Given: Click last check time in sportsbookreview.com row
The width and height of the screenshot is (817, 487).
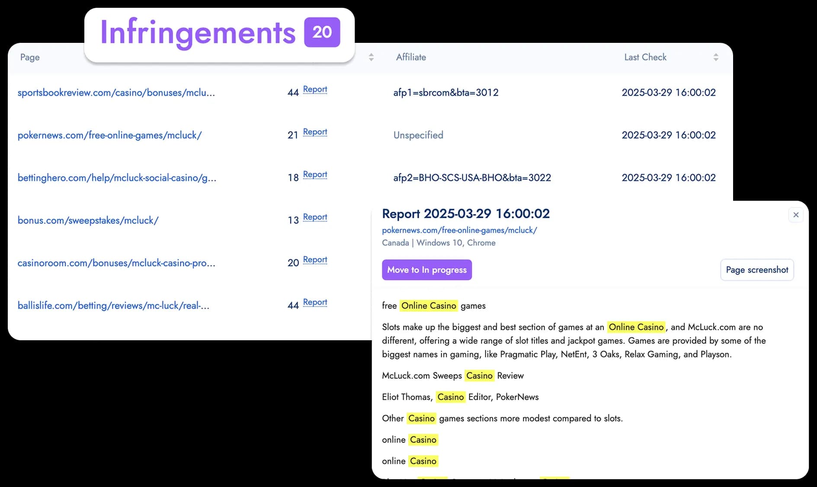Looking at the screenshot, I should 669,93.
